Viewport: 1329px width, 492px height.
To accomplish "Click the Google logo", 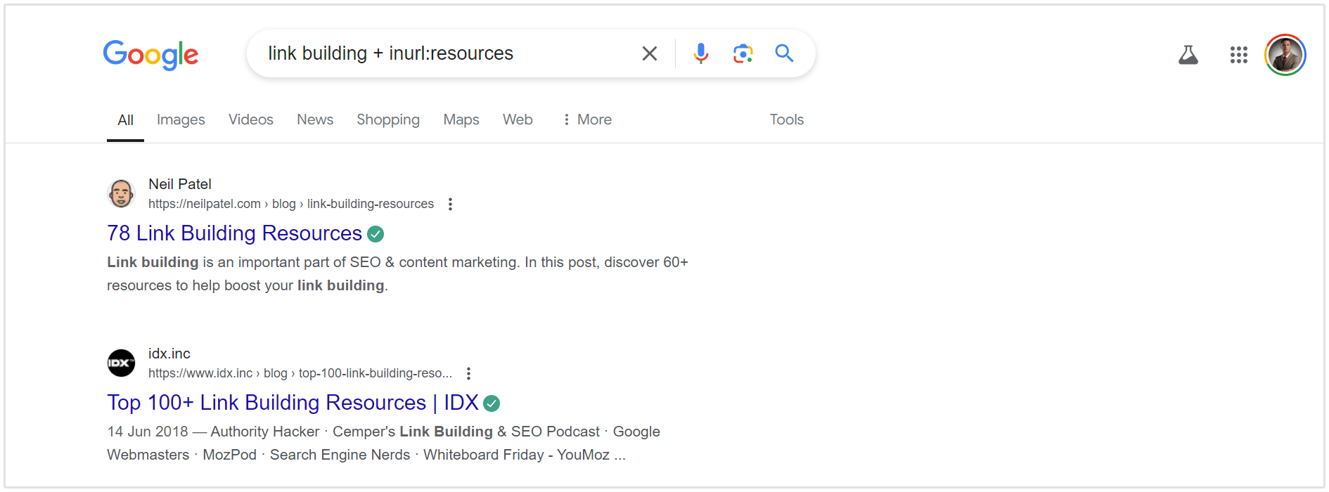I will coord(150,54).
